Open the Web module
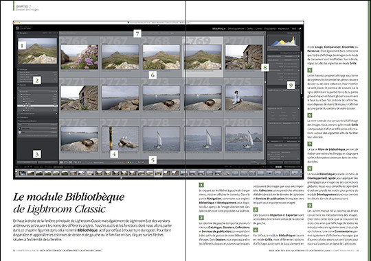Screen dimensions: 371x261 [x=294, y=29]
